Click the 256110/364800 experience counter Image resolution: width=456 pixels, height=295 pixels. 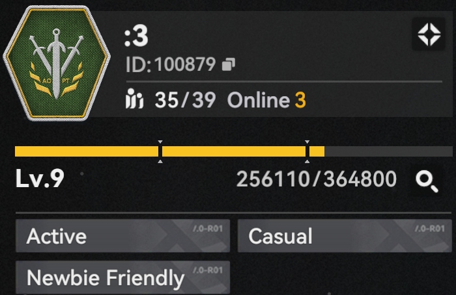coord(317,179)
